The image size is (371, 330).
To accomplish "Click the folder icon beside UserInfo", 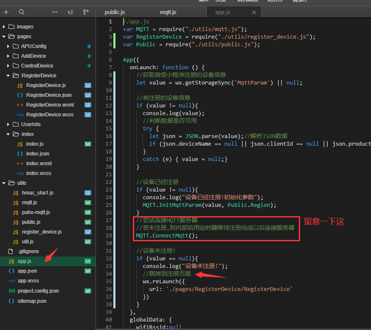I will click(x=16, y=124).
